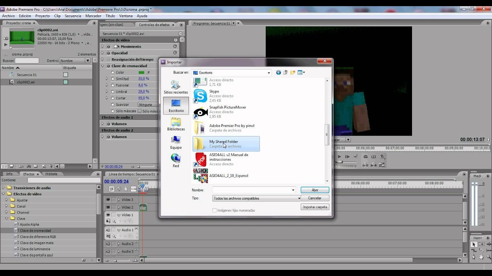Expand the Ajustar effects folder
This screenshot has height=276, width=492.
7,200
